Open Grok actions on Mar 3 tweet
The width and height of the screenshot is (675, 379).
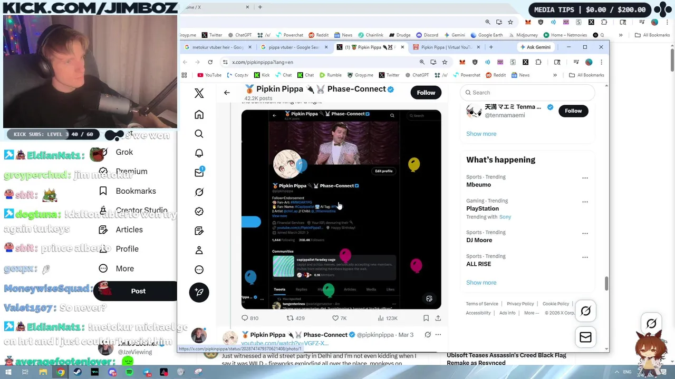[x=428, y=335]
